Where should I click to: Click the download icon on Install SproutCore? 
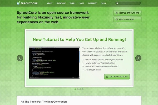[x=117, y=13]
